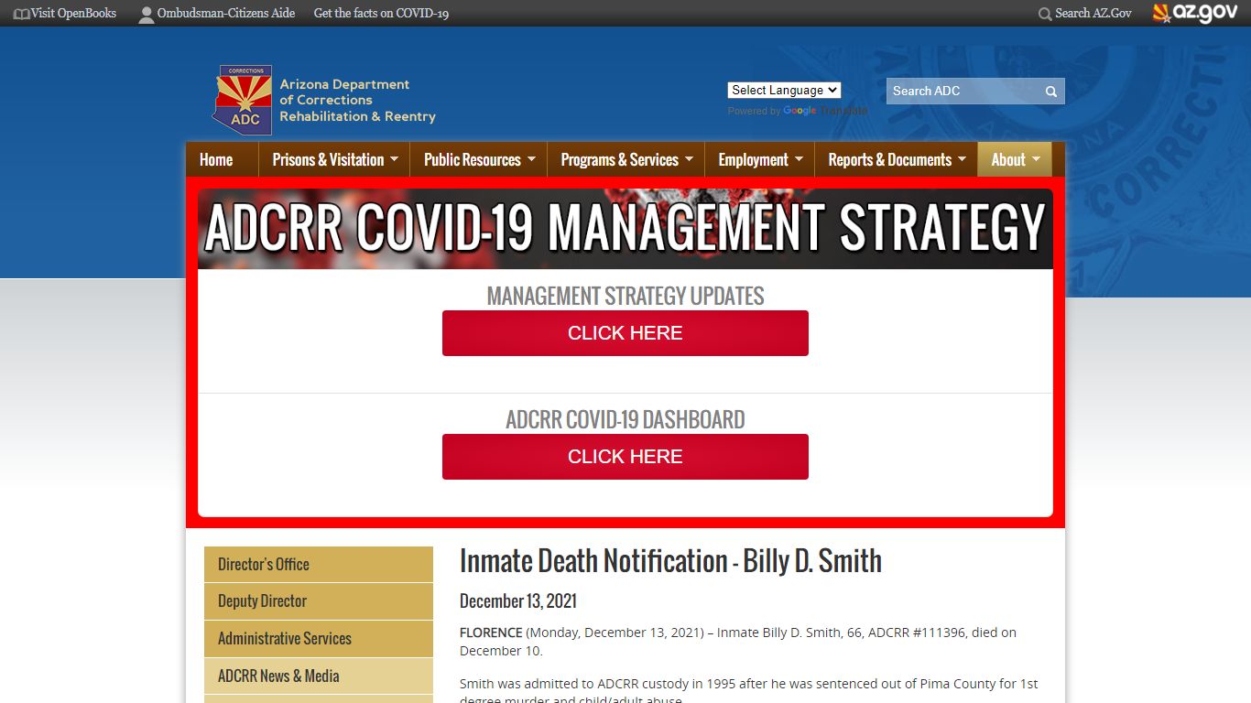Click the ADCRR COVID-19 Management Strategy banner
Screen dimensions: 1251x703
point(625,229)
